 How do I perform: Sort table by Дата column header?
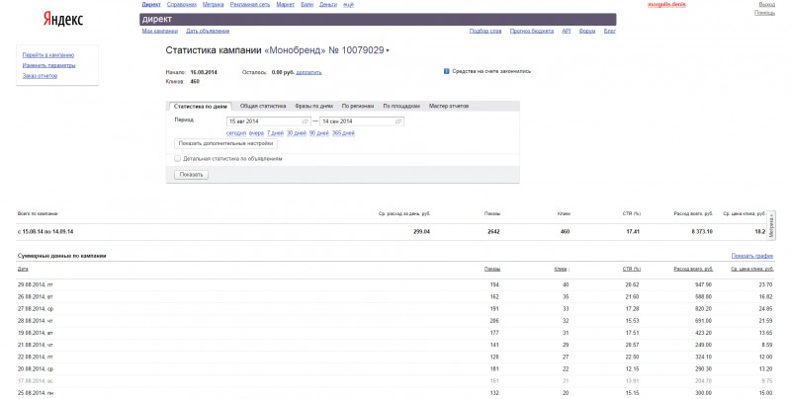pyautogui.click(x=23, y=269)
